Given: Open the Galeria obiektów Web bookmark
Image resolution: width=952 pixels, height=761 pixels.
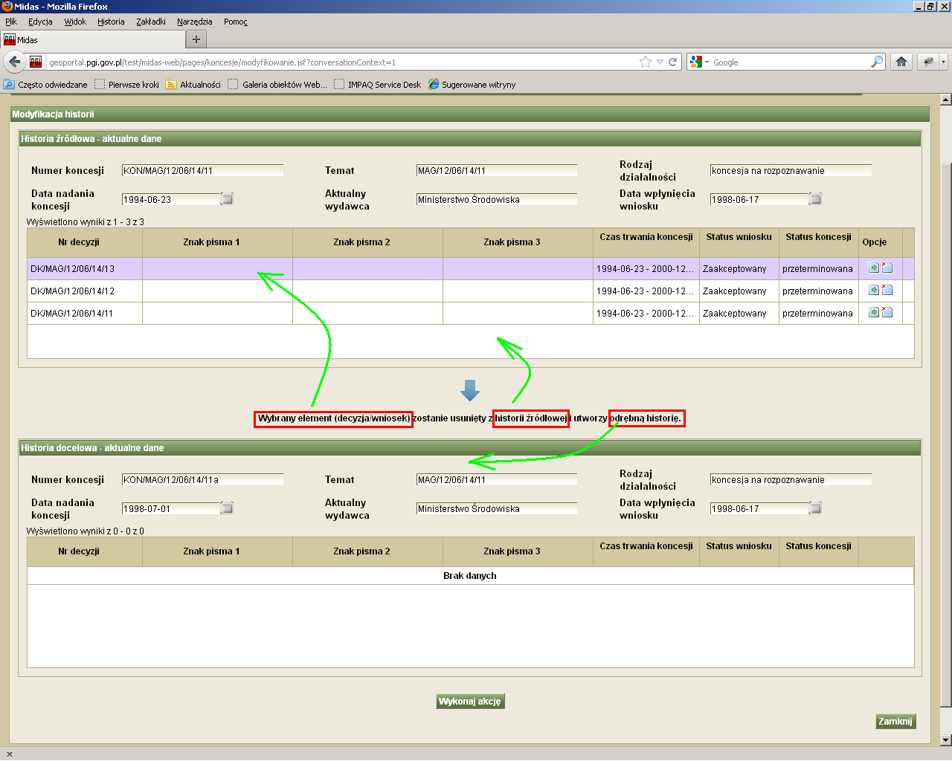Looking at the screenshot, I should [x=277, y=85].
